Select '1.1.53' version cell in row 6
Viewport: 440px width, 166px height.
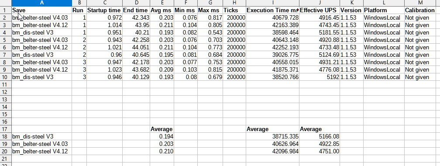pyautogui.click(x=352, y=47)
